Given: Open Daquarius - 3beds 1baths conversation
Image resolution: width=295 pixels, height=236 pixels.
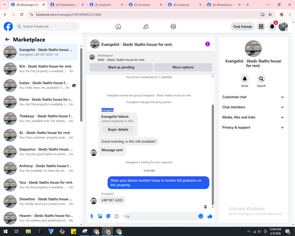Looking at the screenshot, I should [x=40, y=152].
